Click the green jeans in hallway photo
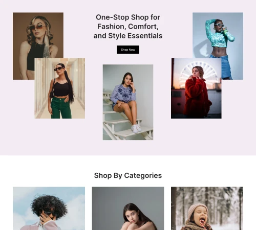The image size is (256, 230). 61,107
